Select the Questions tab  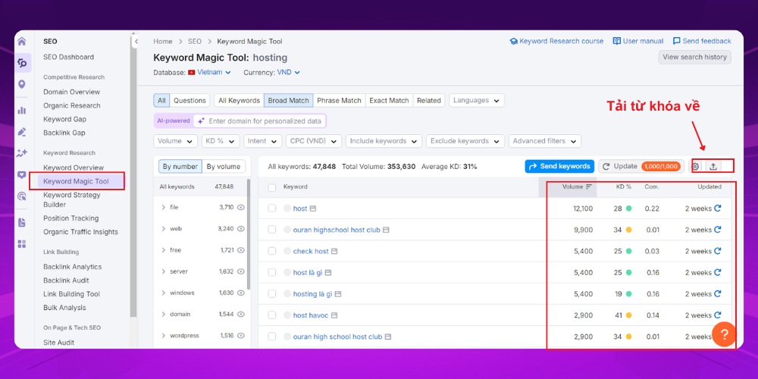(x=189, y=101)
